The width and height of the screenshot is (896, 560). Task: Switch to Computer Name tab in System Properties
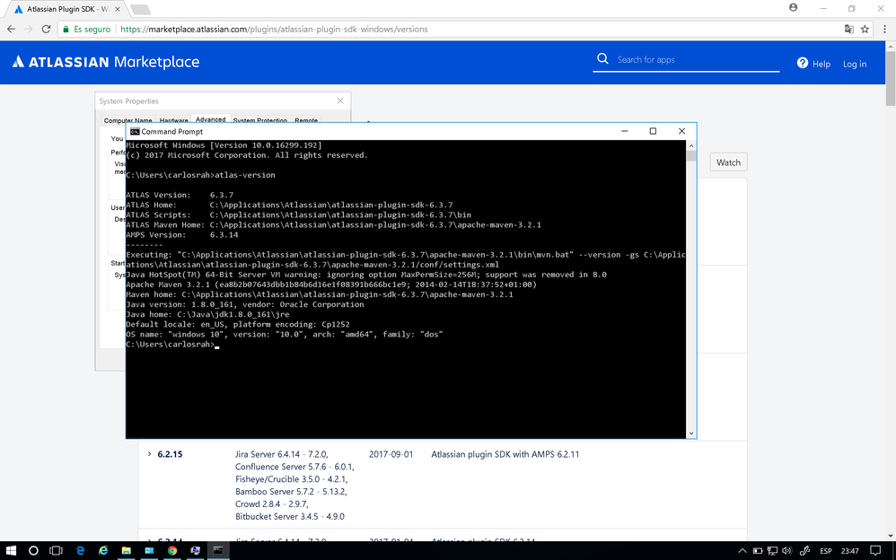click(128, 120)
